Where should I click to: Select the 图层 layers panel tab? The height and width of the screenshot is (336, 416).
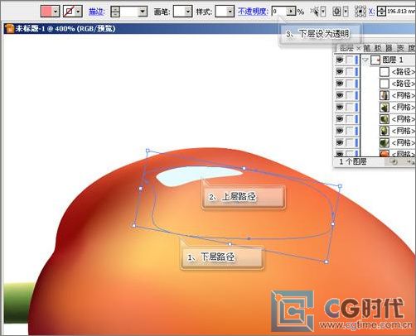tap(346, 48)
